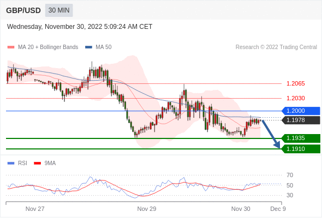This screenshot has height=218, width=322.
Task: Click the Research © 2022 Trading Central credit
Action: (x=276, y=47)
